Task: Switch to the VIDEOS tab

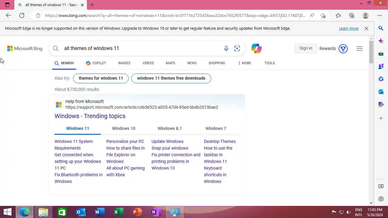Action: coord(148,63)
